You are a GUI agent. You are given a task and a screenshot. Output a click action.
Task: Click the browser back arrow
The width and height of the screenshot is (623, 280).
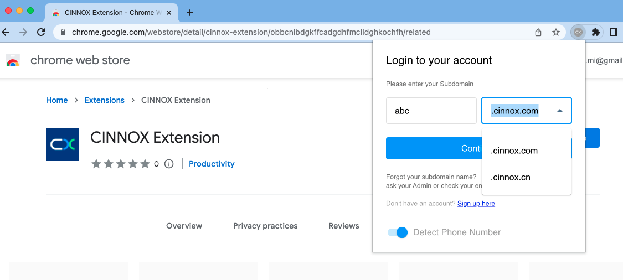5,32
